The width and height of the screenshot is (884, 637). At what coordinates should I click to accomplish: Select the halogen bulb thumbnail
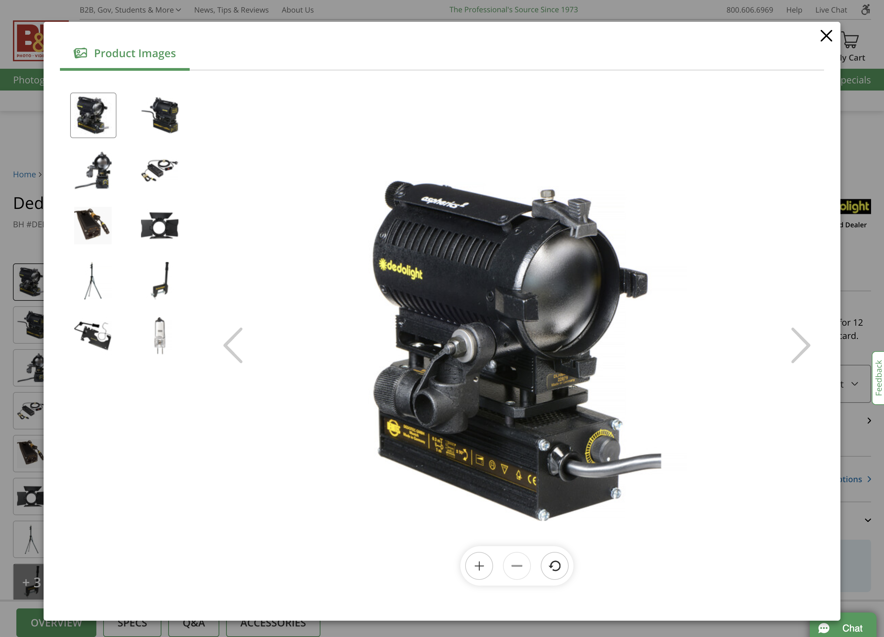pos(159,336)
